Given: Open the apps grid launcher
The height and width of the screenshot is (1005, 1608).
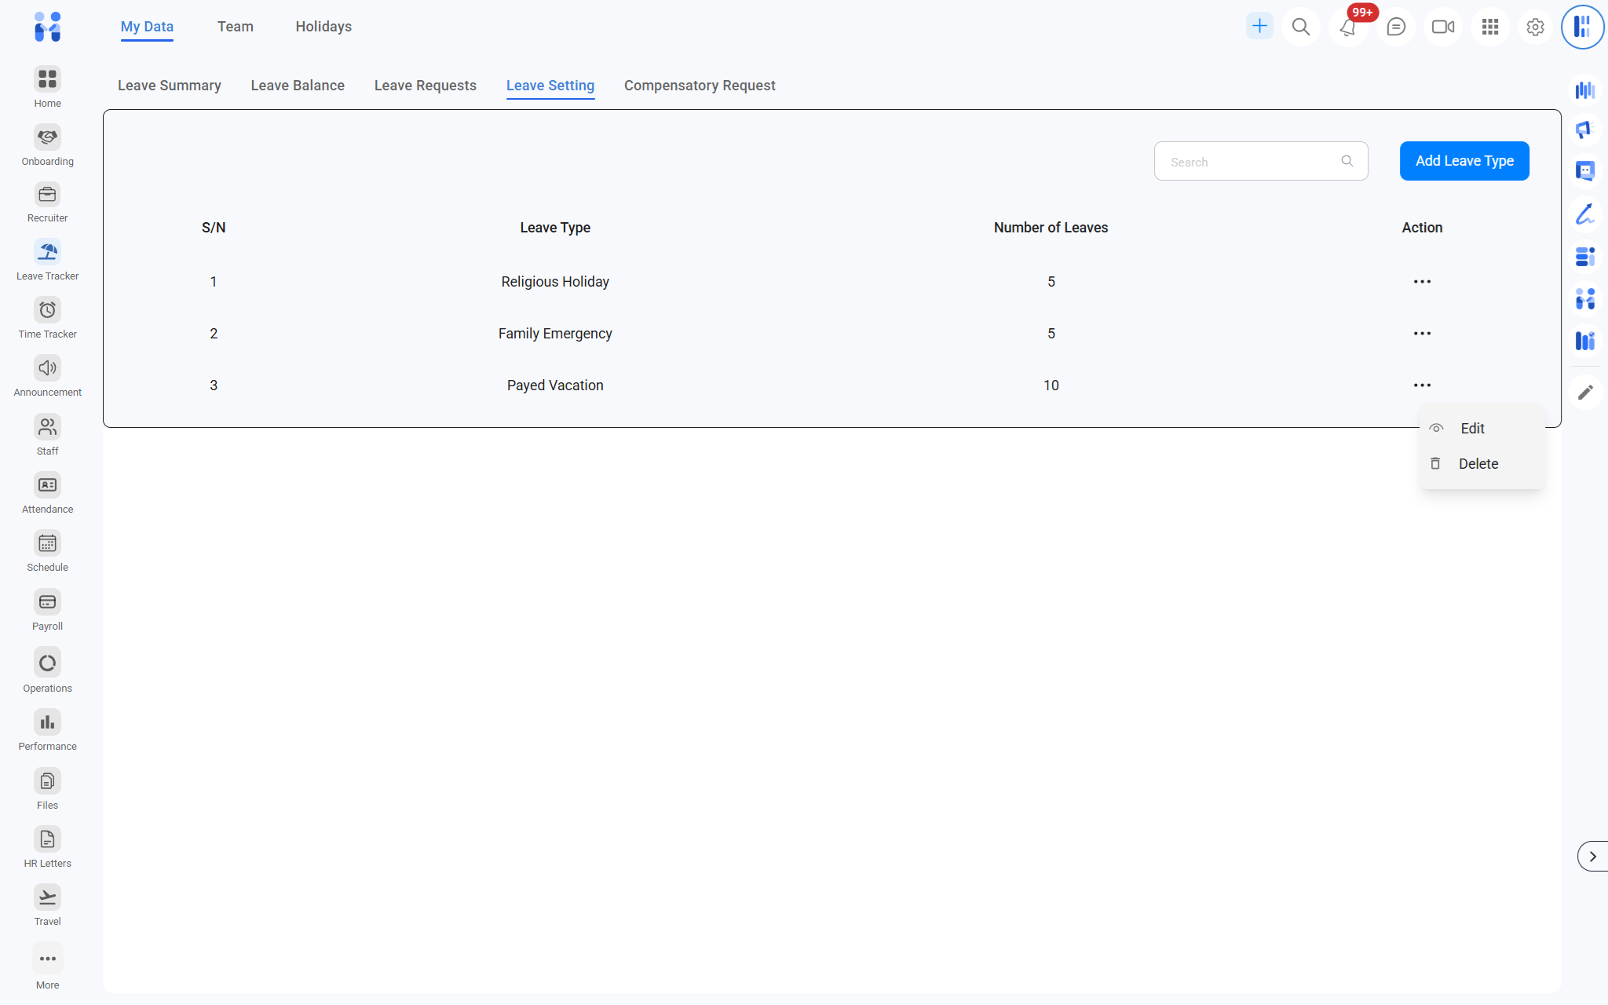Looking at the screenshot, I should click(1489, 27).
